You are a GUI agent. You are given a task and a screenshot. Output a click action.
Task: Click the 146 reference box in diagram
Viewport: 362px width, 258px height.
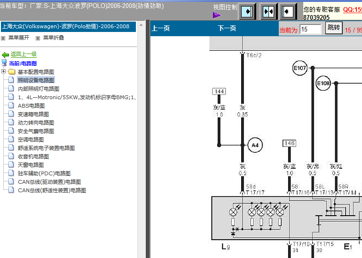click(289, 143)
